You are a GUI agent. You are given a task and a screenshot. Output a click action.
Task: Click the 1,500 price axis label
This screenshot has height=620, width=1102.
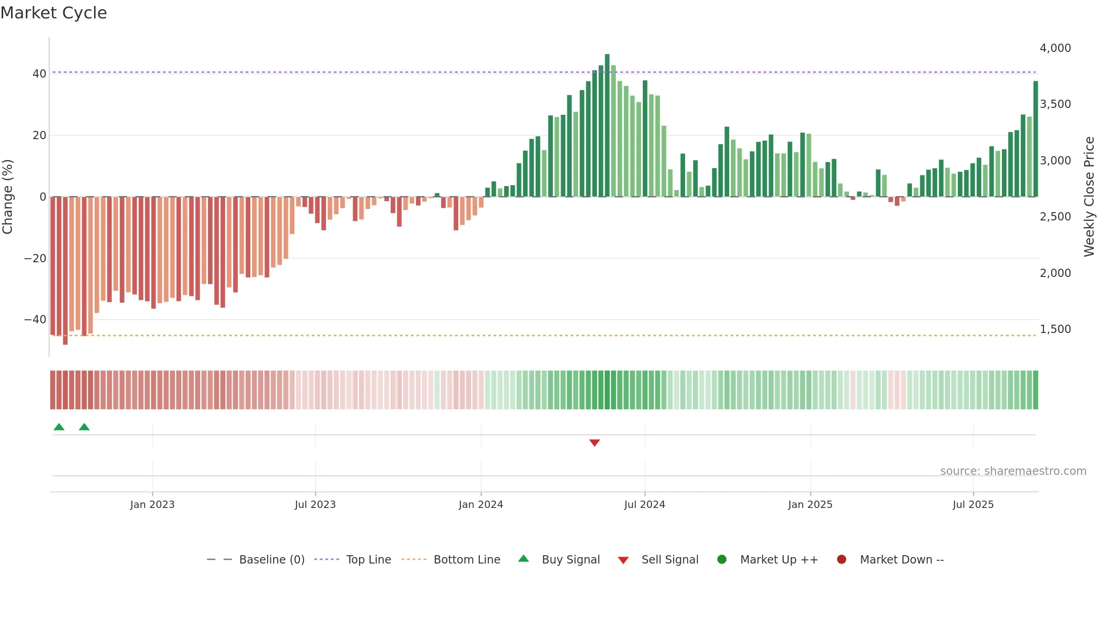[x=1055, y=329]
